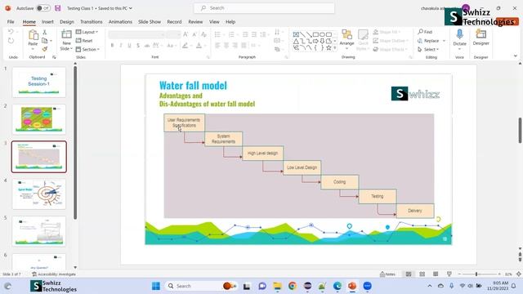Open Shape Fill dropdown
The height and width of the screenshot is (294, 523).
click(x=387, y=32)
